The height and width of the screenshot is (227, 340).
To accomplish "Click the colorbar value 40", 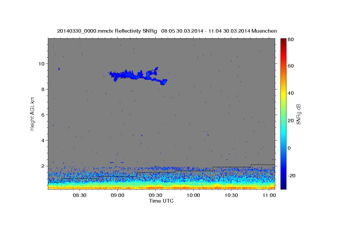I will pyautogui.click(x=291, y=93).
